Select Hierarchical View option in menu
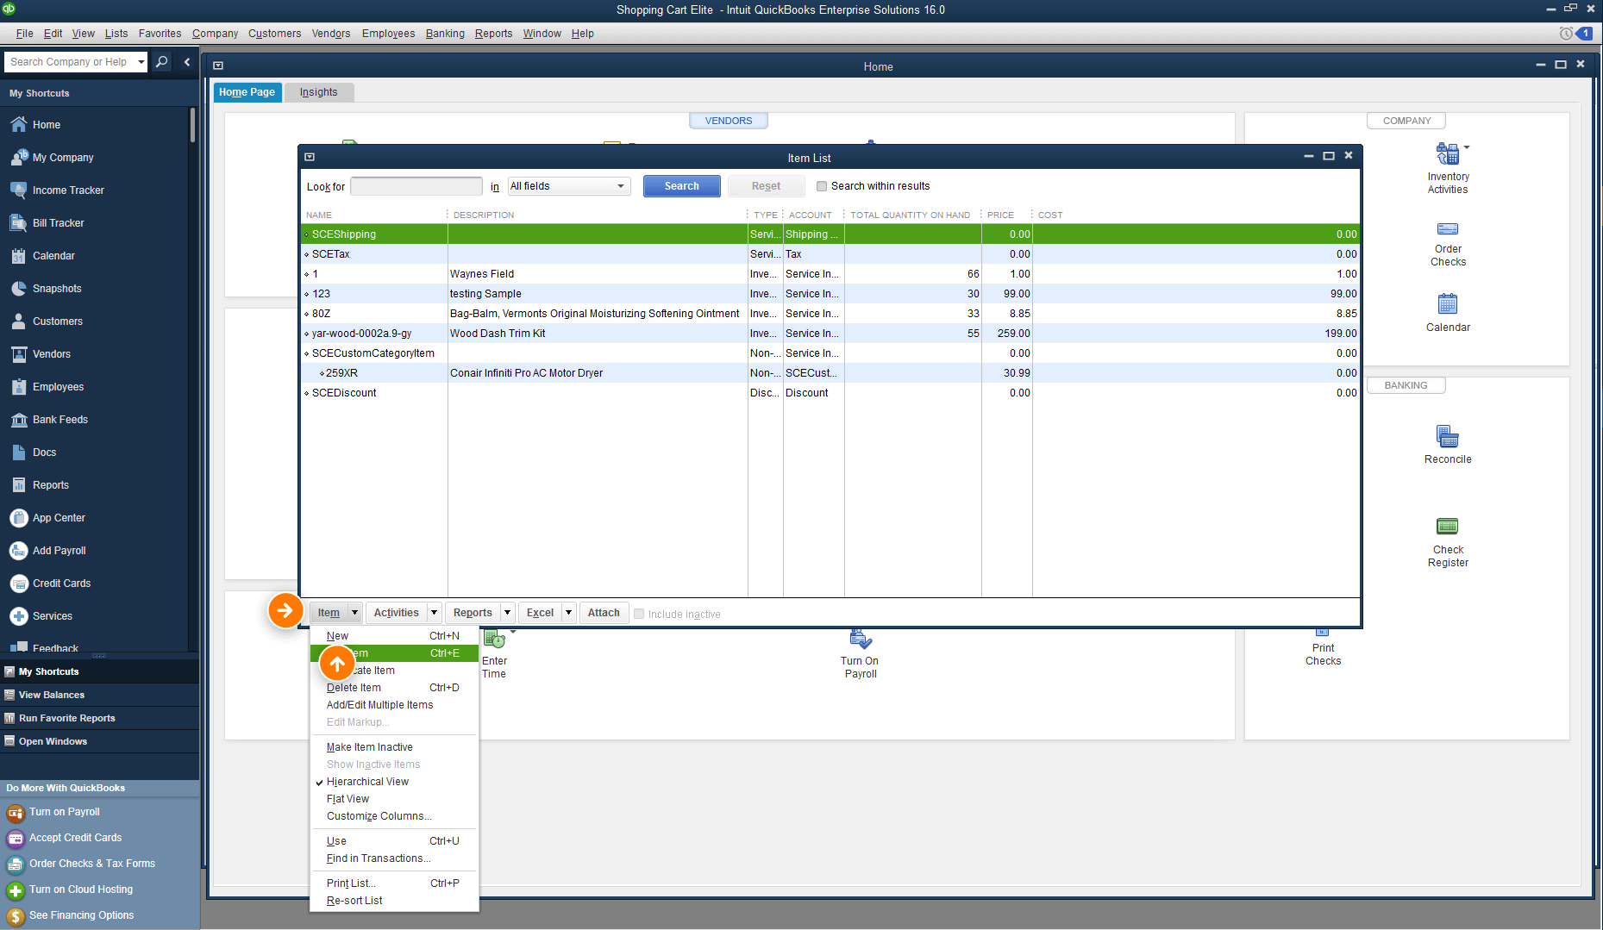This screenshot has width=1603, height=930. point(367,782)
